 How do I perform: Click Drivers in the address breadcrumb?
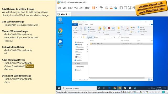[96, 37]
